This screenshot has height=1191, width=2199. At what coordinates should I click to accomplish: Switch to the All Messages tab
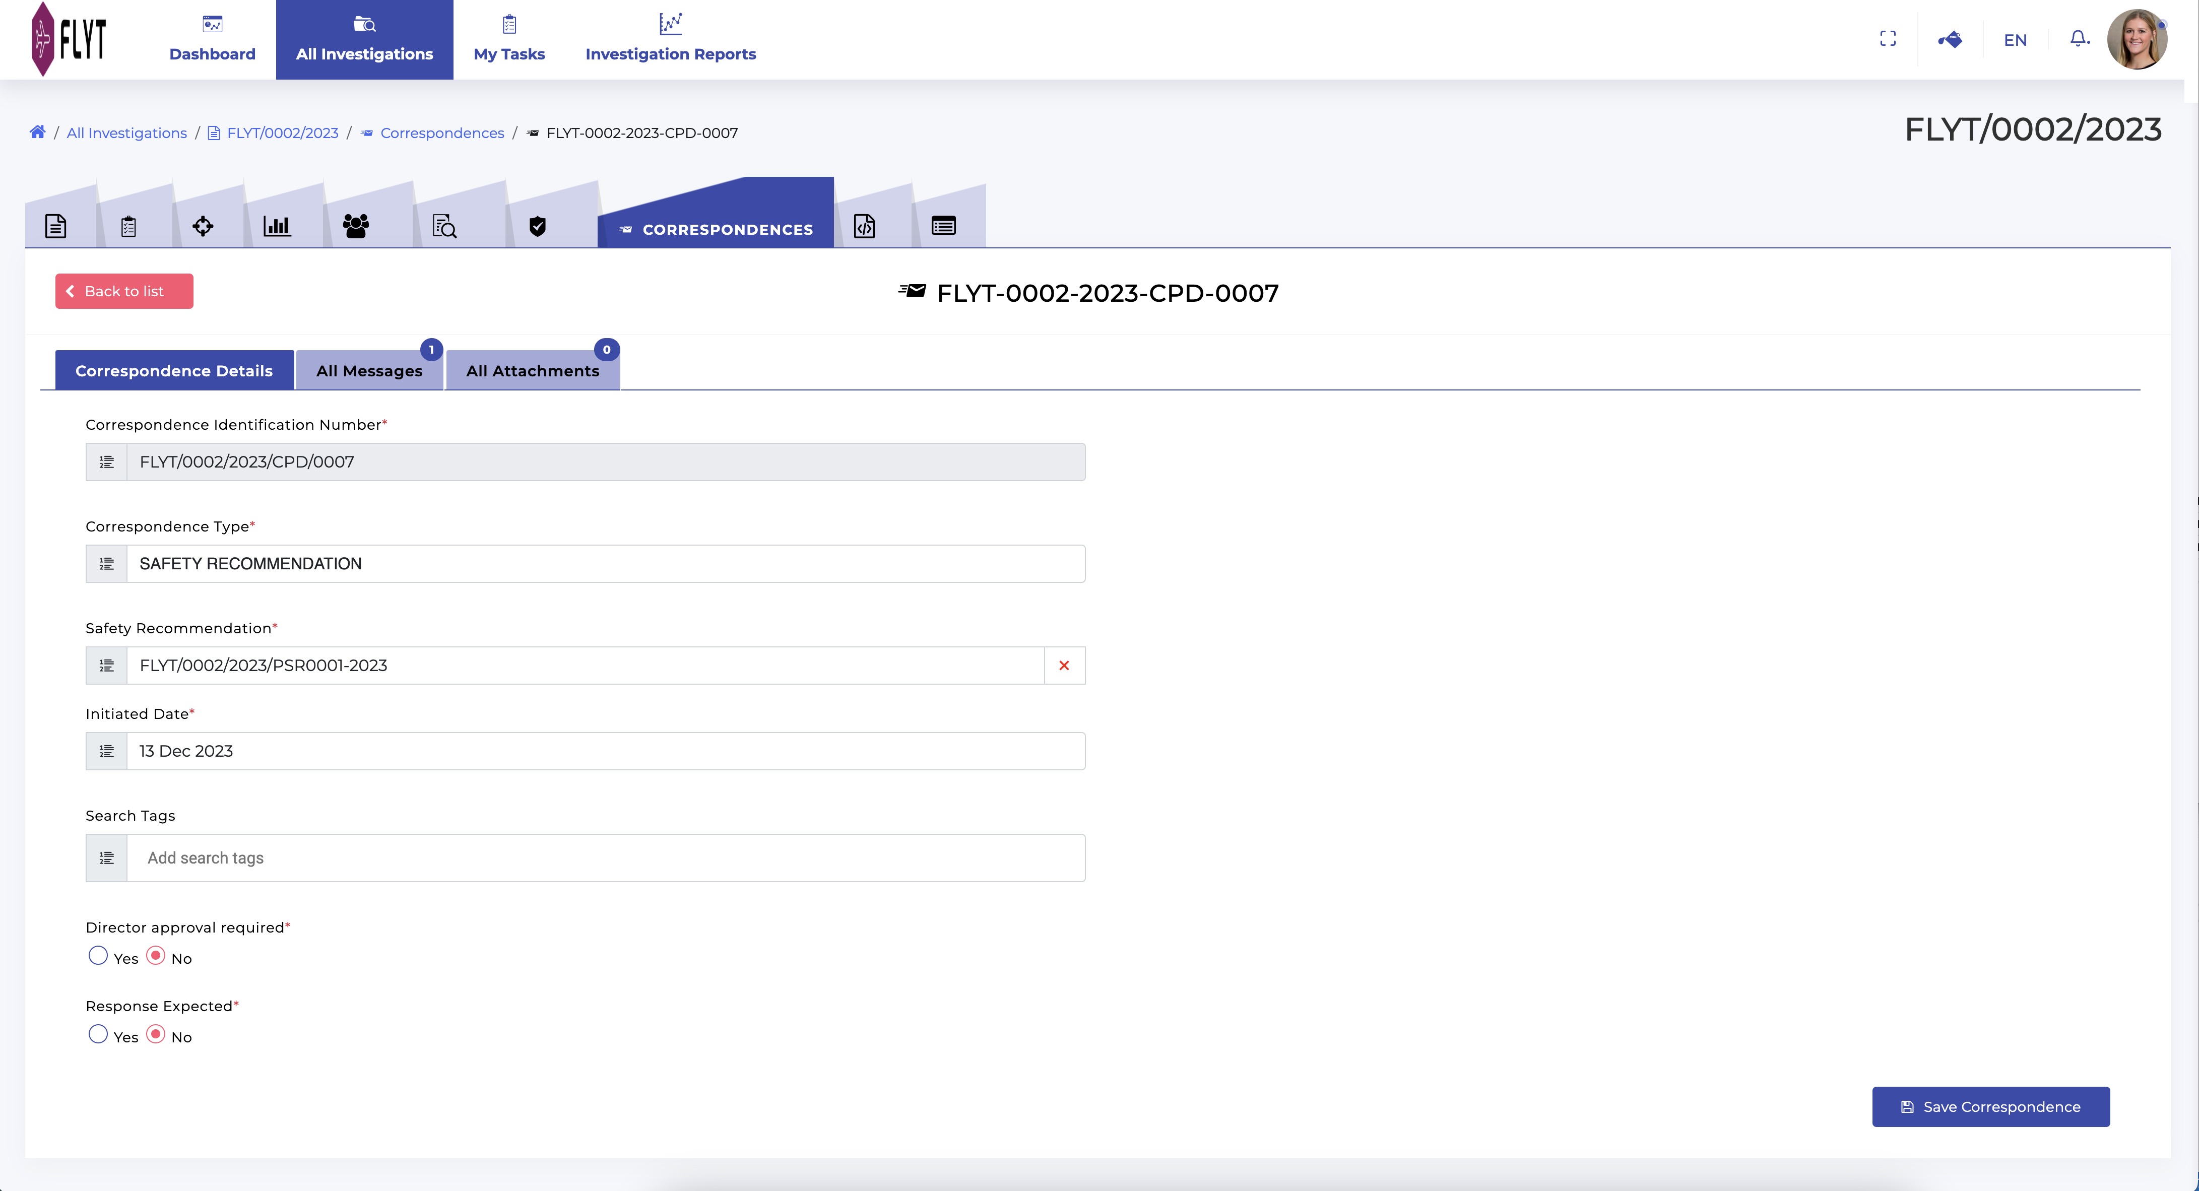(x=369, y=370)
